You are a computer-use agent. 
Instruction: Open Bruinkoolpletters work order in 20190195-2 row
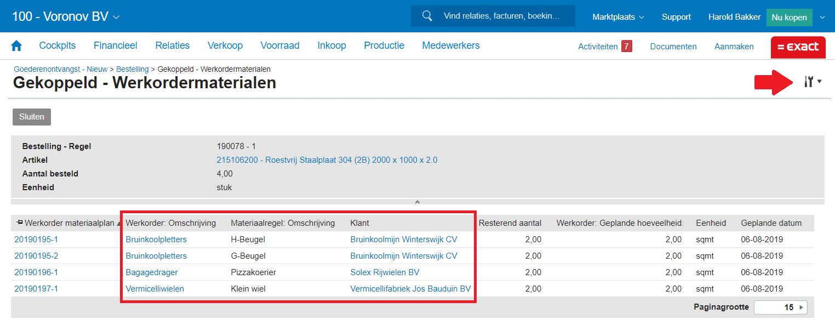[x=156, y=256]
